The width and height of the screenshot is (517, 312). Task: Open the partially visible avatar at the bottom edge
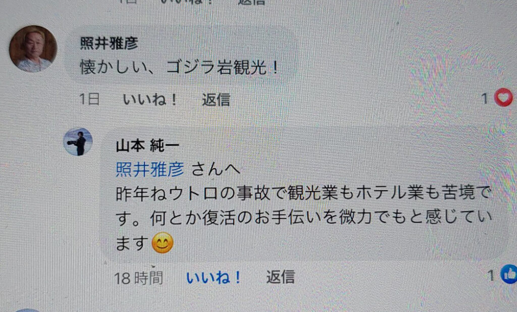(27, 310)
